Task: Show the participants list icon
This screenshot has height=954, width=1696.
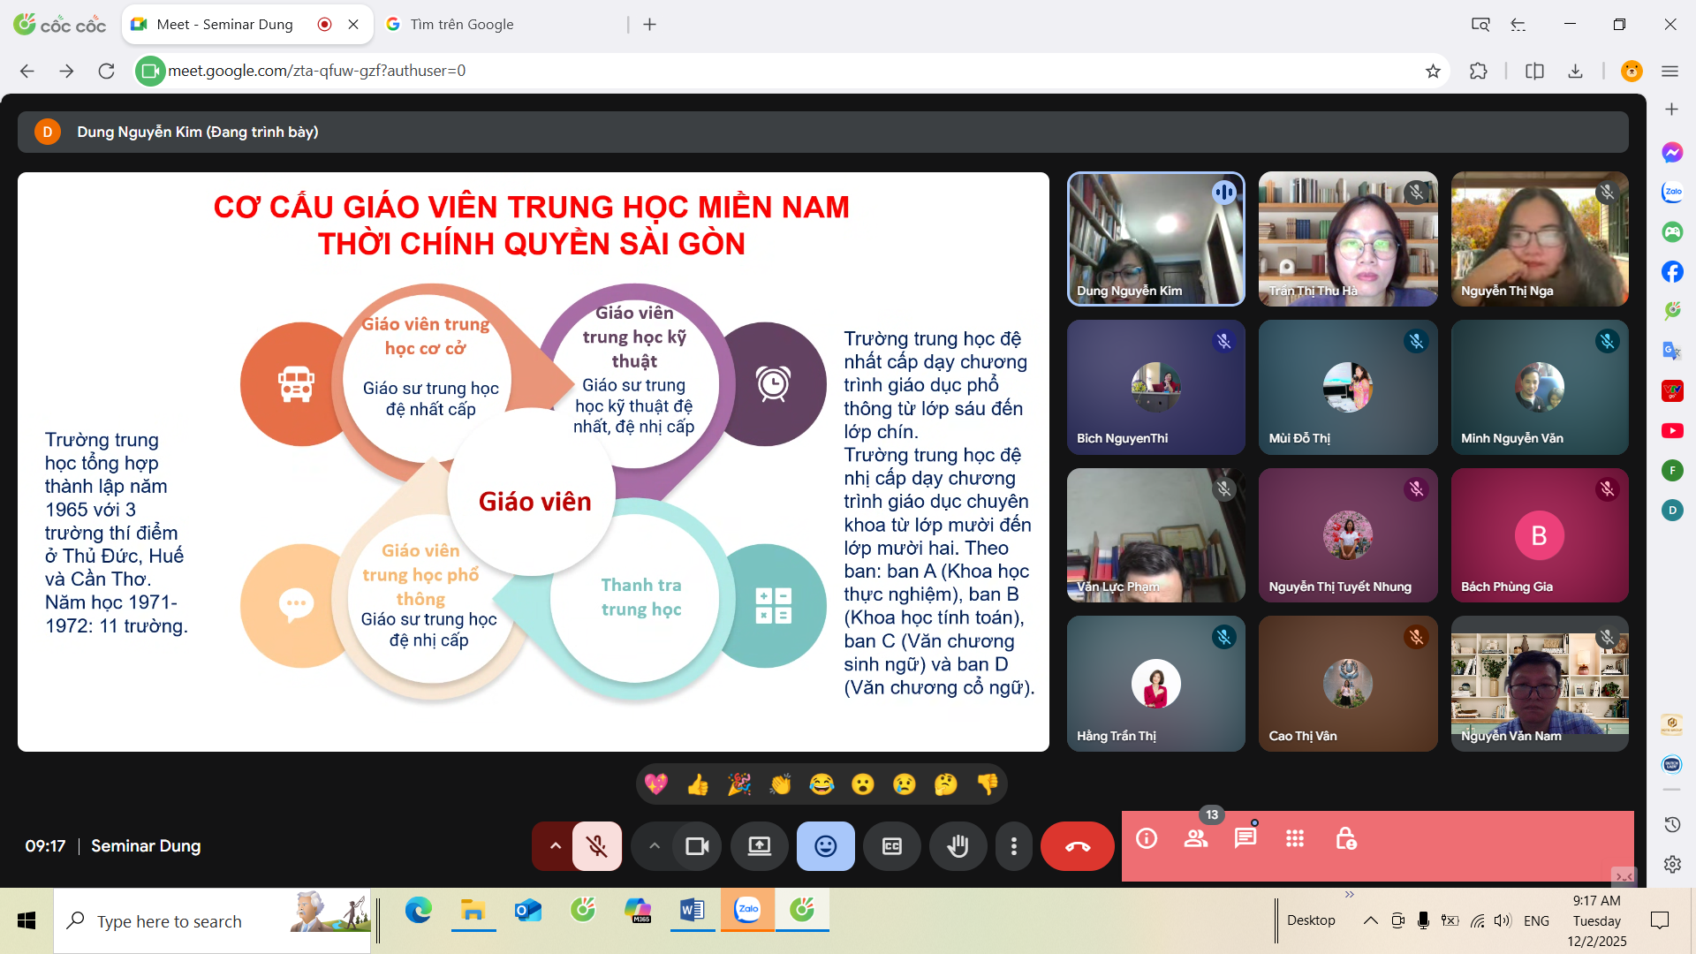Action: pos(1196,838)
